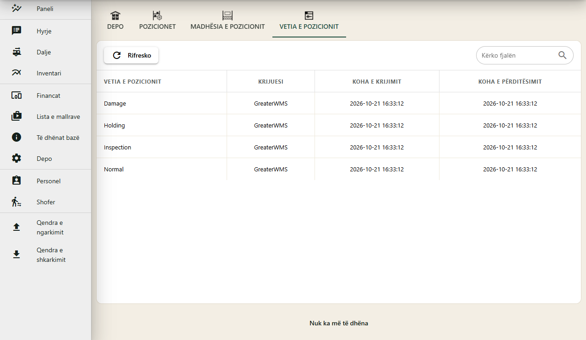Click the Inspection row cell

tap(162, 147)
